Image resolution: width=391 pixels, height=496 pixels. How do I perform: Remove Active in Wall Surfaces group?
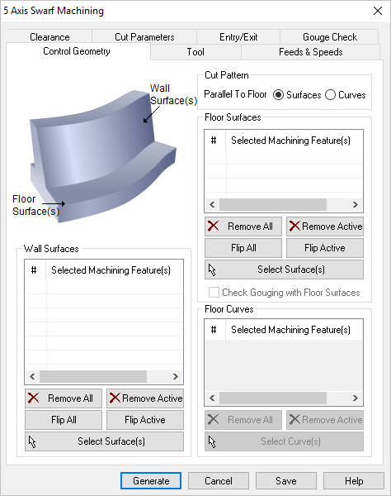tap(145, 398)
